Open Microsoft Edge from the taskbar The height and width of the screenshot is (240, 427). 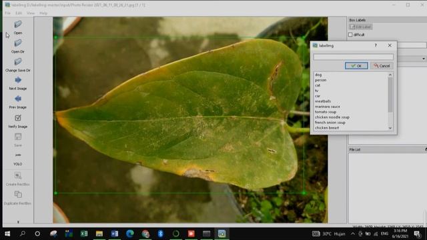[130, 233]
